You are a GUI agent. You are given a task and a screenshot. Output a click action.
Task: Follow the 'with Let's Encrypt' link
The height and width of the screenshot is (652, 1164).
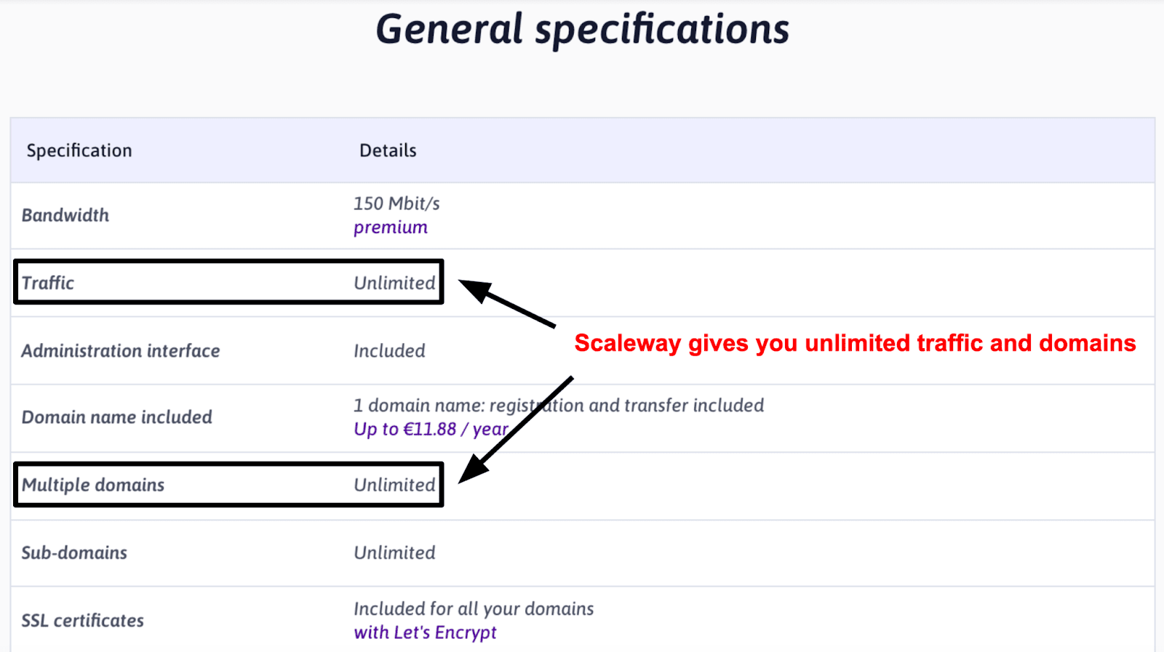coord(425,632)
